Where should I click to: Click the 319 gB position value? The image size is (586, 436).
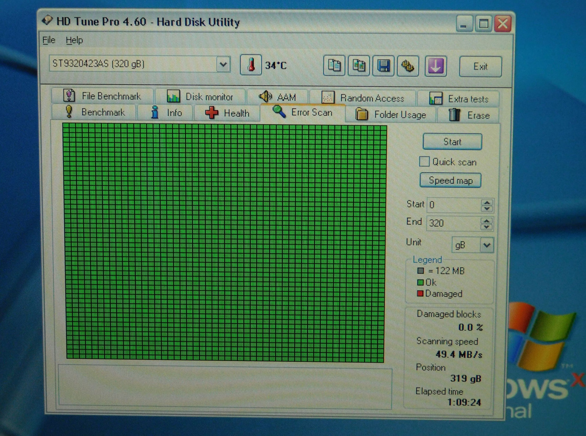pos(466,379)
